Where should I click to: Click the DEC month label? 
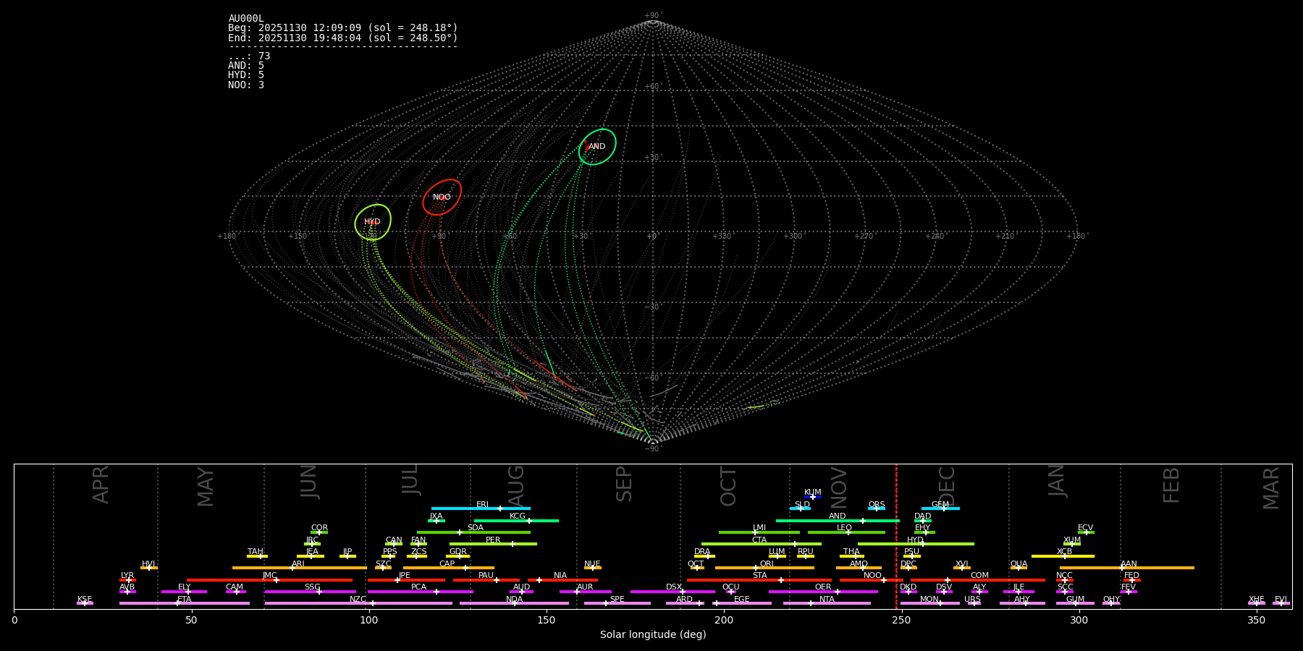(x=947, y=486)
